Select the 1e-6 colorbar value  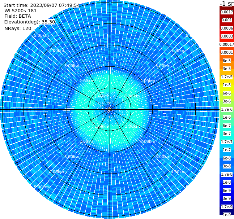(227, 117)
